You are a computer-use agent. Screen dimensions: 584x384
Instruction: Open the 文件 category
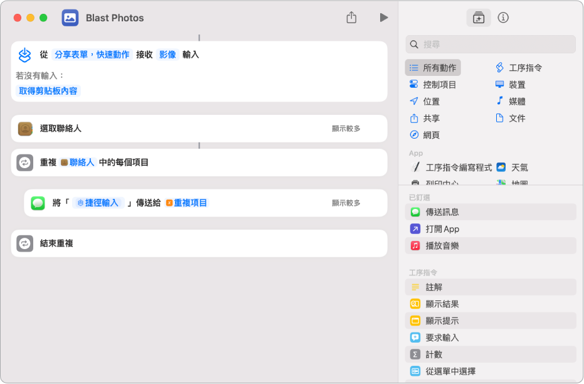510,118
